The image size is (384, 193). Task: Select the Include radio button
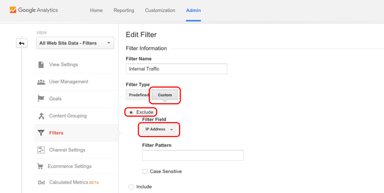(x=131, y=187)
